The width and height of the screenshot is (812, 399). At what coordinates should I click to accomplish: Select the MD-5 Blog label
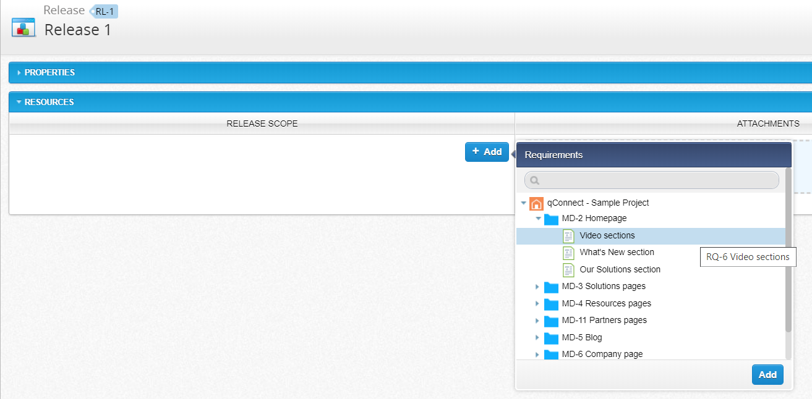(582, 337)
